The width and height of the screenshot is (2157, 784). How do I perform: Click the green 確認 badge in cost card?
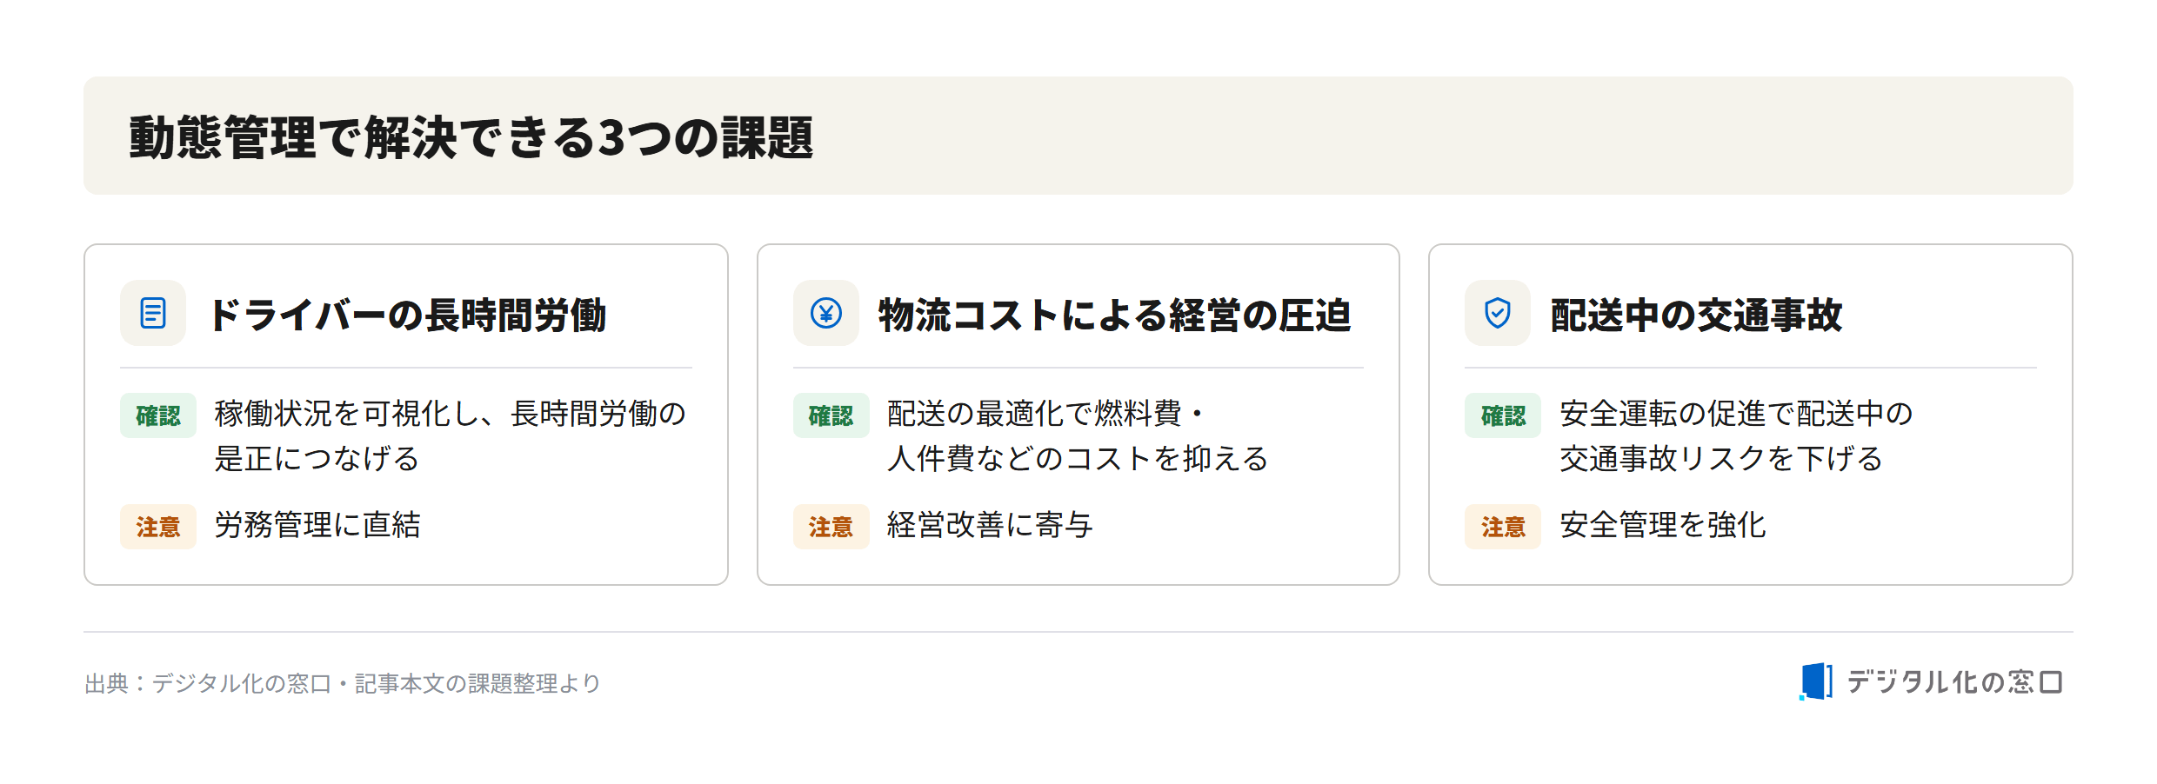[x=831, y=415]
